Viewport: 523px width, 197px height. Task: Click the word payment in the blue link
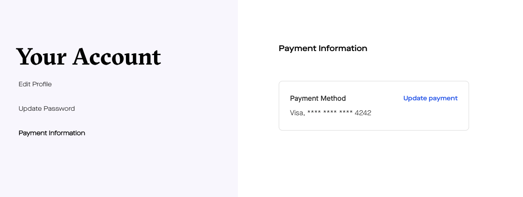443,98
